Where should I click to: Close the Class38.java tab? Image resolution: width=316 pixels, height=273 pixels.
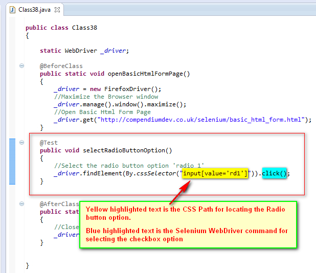(x=57, y=10)
